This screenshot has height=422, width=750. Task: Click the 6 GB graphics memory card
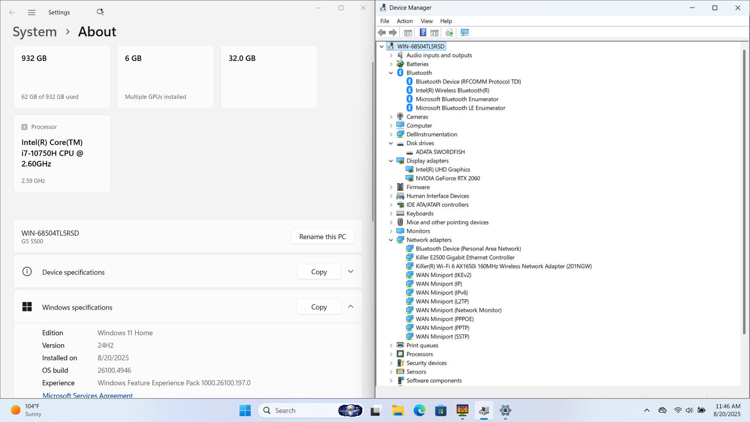165,77
